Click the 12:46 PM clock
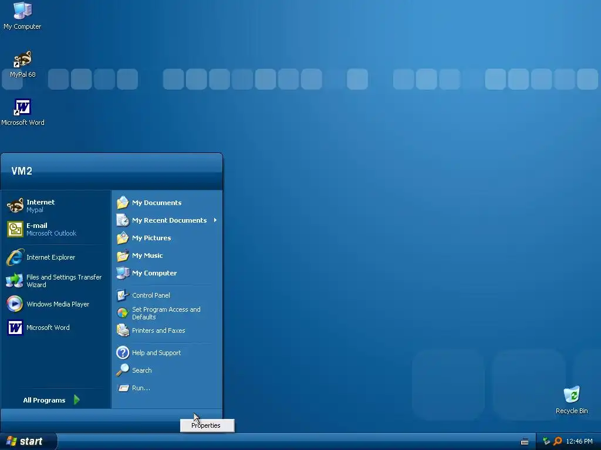 579,441
